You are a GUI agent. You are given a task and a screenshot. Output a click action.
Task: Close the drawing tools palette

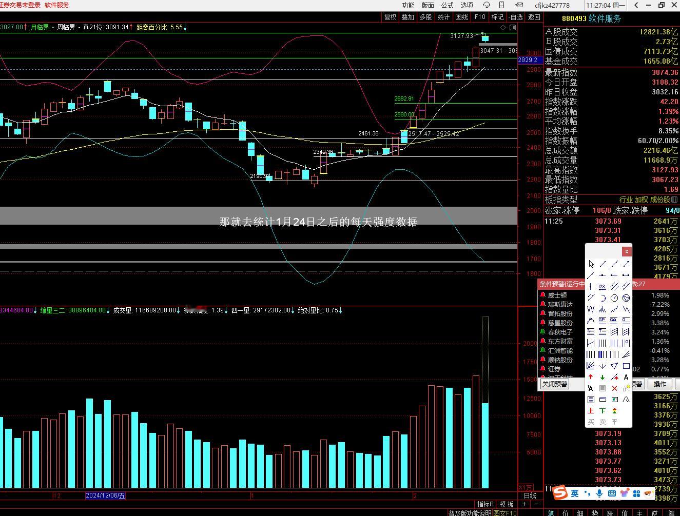627,251
